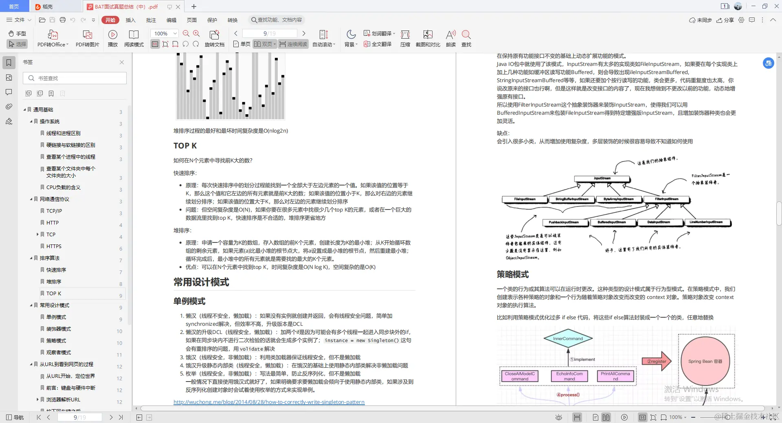
Task: Enter reading mode (阅读模式)
Action: [x=134, y=39]
